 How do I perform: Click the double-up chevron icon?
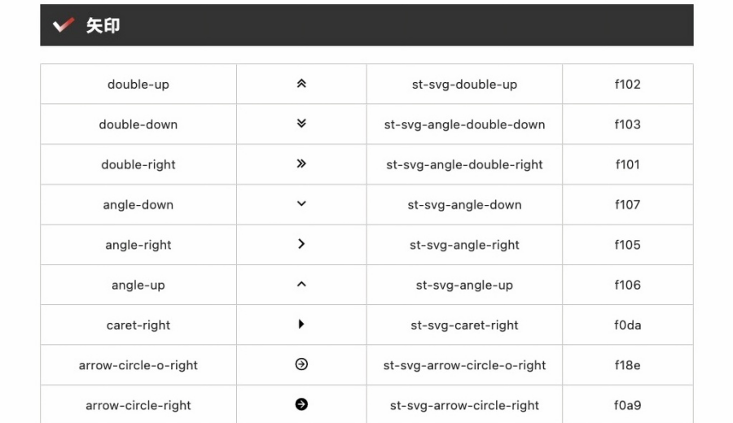tap(301, 84)
